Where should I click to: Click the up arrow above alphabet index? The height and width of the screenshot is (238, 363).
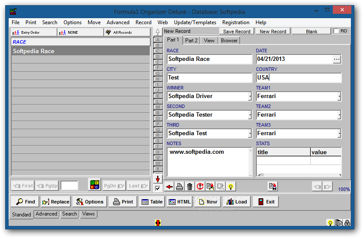pyautogui.click(x=158, y=32)
